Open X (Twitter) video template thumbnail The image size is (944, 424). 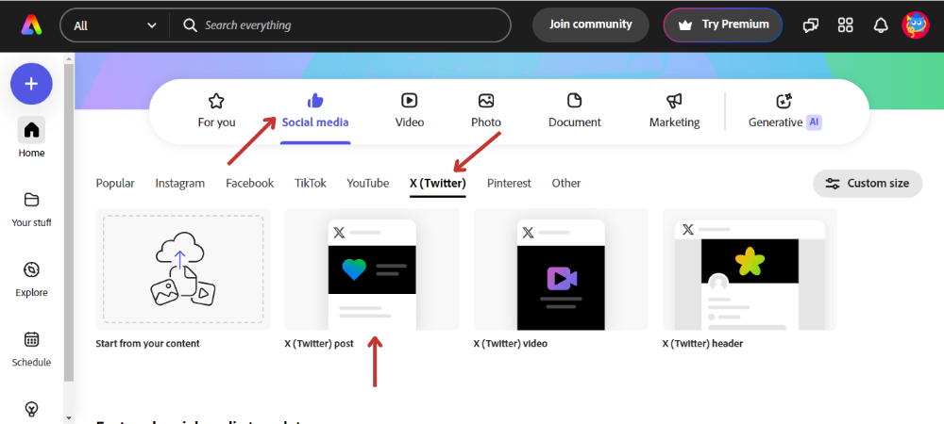tap(561, 269)
